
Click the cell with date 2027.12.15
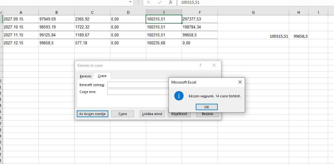click(21, 43)
